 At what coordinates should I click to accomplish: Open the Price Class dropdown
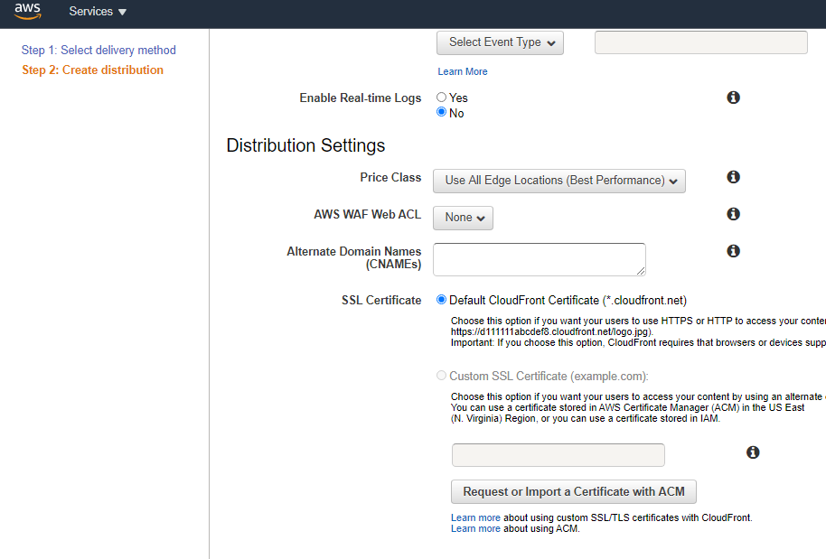558,181
